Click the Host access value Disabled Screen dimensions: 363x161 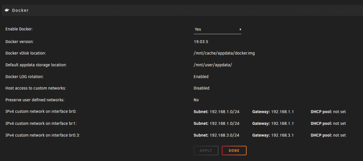point(201,88)
